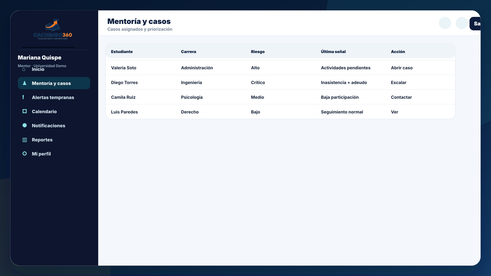Click the second round header icon button
The height and width of the screenshot is (276, 491).
pyautogui.click(x=462, y=23)
